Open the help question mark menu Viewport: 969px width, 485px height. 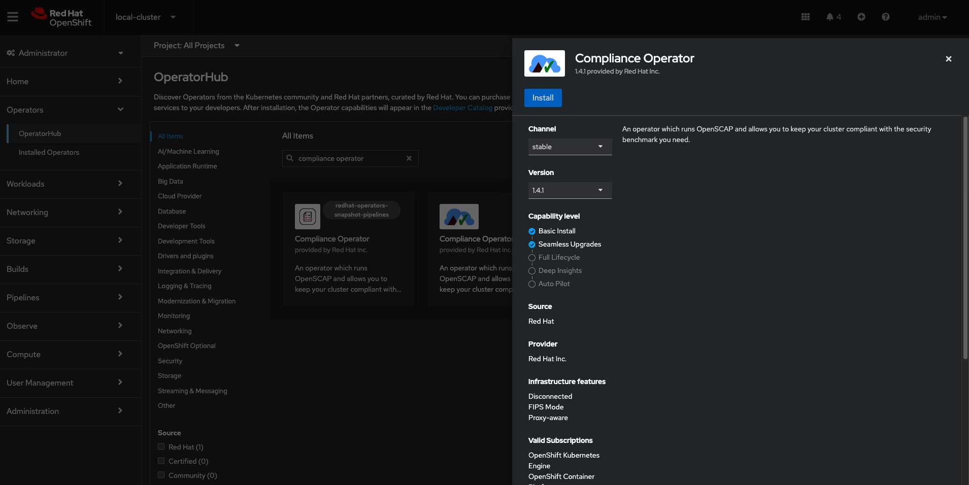(886, 17)
